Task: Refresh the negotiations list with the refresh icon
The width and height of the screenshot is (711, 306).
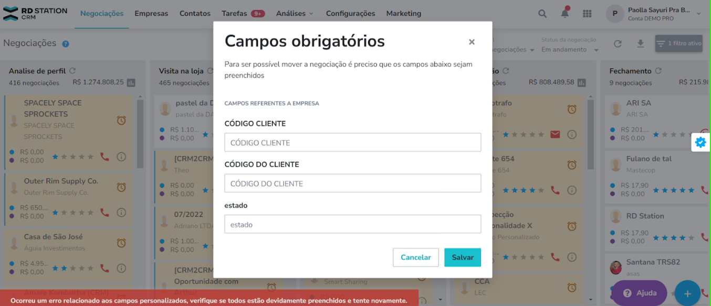Action: point(618,45)
